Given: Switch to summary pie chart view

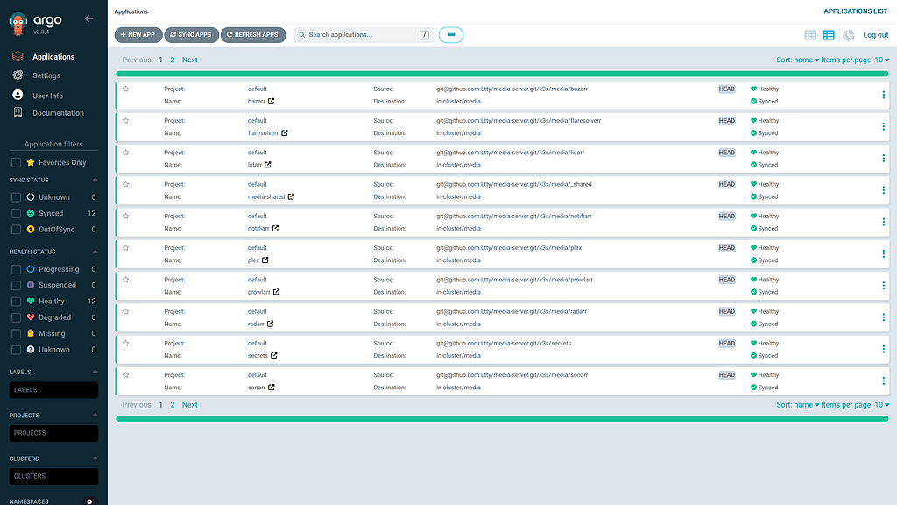Looking at the screenshot, I should tap(848, 35).
